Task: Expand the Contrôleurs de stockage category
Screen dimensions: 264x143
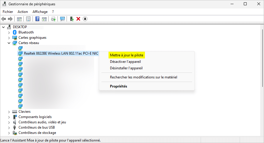Action: tap(9, 133)
